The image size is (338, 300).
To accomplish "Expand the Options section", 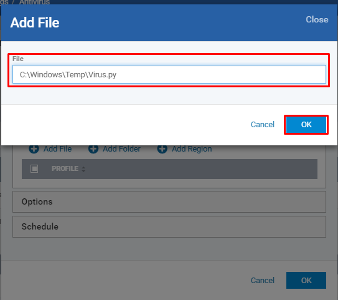I will 169,201.
